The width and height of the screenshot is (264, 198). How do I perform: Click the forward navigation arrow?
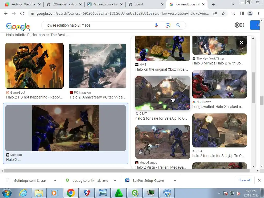click(14, 13)
